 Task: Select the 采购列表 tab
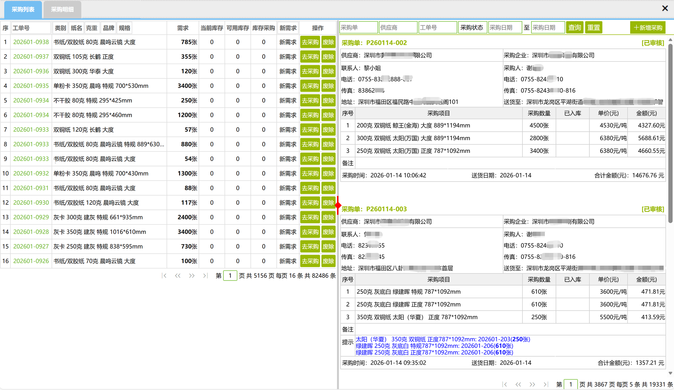23,9
